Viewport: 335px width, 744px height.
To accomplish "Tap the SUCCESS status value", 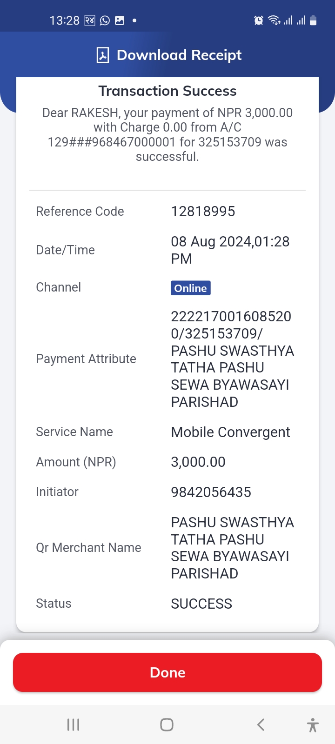I will click(201, 604).
